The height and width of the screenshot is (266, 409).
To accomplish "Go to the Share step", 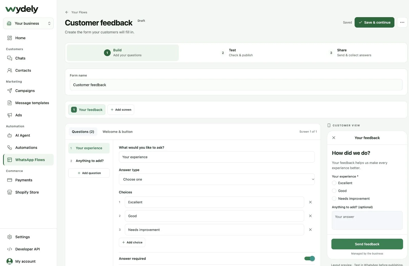I will pyautogui.click(x=350, y=53).
